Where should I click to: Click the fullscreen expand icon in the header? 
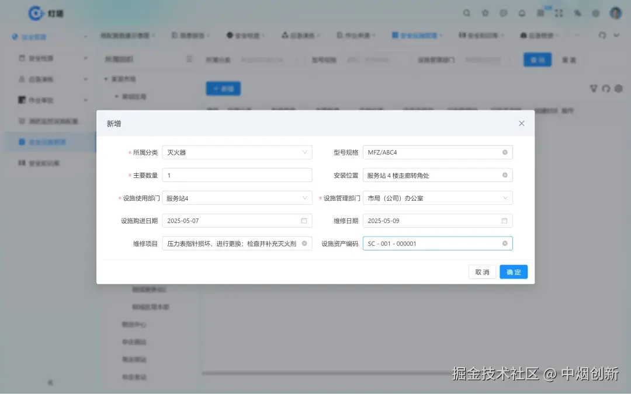pos(559,13)
